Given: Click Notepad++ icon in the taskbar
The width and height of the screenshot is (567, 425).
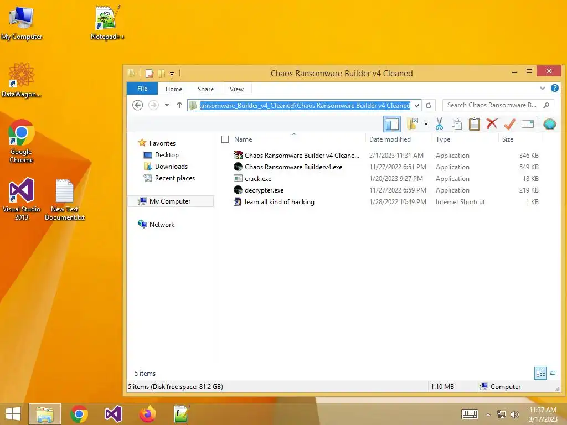Looking at the screenshot, I should click(x=181, y=414).
